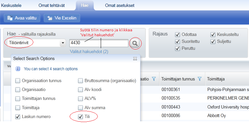Uncheck the Laskun numero option
This screenshot has height=123, width=249.
coord(18,117)
